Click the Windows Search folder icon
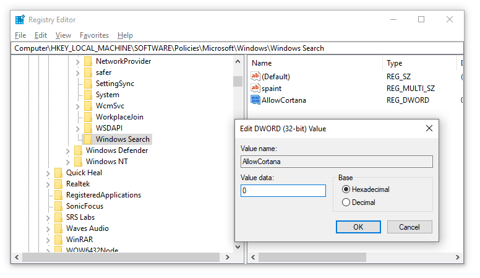 tap(88, 139)
